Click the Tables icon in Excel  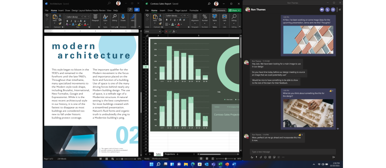(214, 17)
